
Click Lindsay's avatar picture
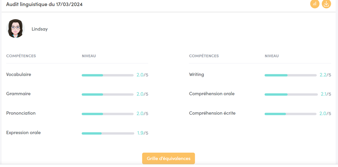tap(15, 29)
